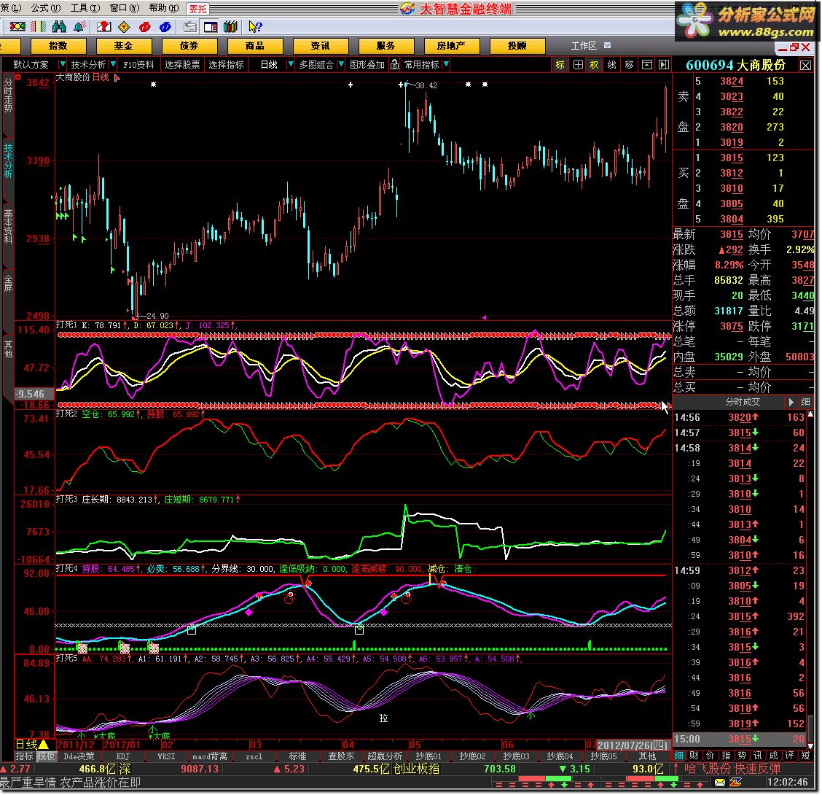The height and width of the screenshot is (795, 822).
Task: Click the chart with question mark icon
Action: coord(103,26)
